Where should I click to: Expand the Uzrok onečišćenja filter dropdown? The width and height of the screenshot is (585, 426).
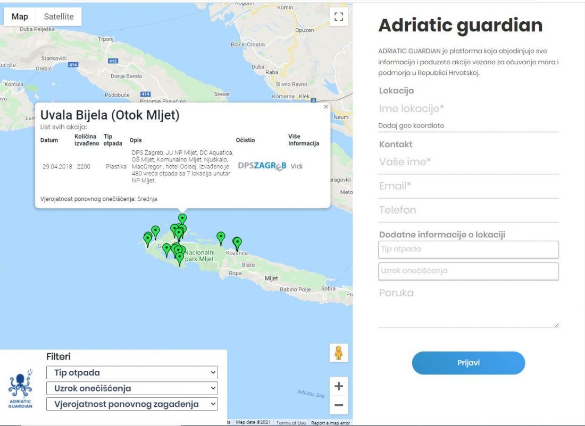point(132,388)
